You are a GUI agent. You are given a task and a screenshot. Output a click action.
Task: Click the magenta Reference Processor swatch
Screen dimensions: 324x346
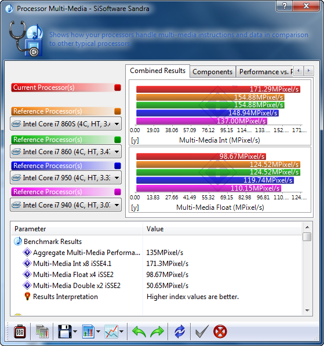coord(118,192)
